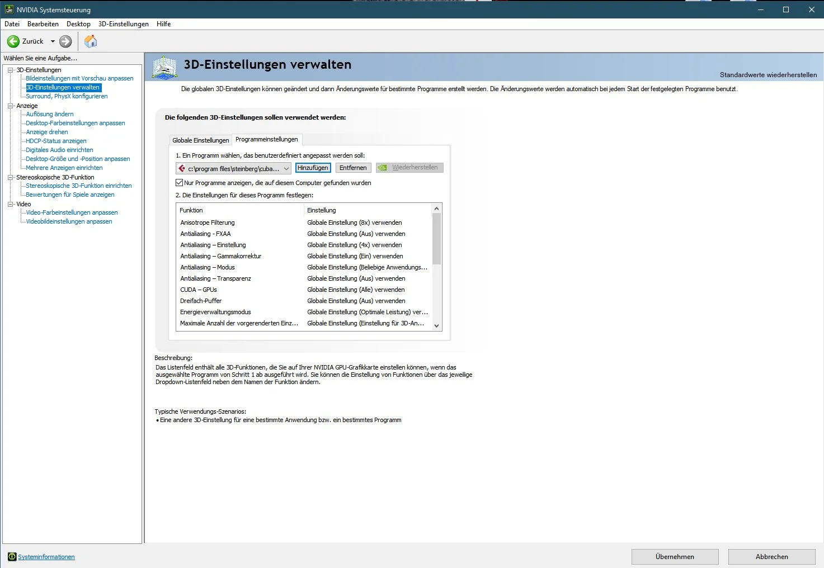Open the Systeminformationen link
Screen dimensions: 824x568
(46, 557)
